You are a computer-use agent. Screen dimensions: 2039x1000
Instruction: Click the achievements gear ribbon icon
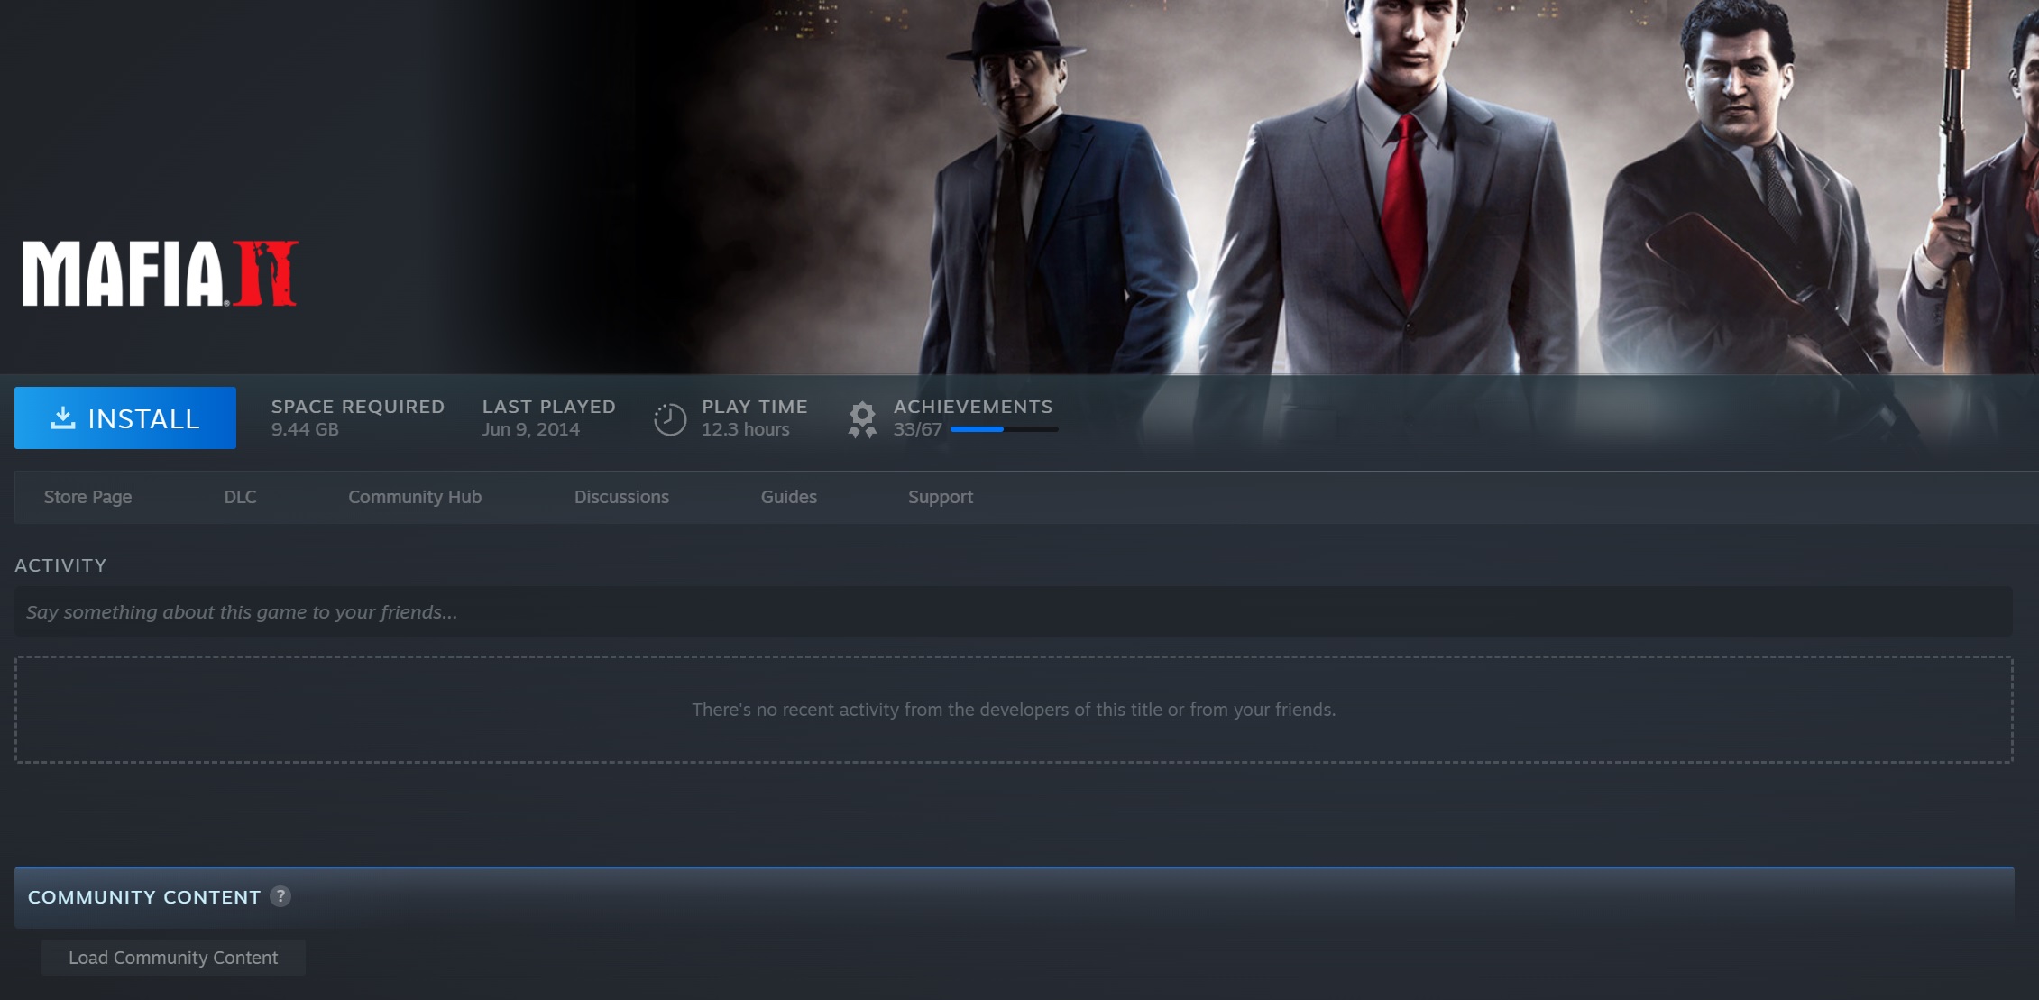pos(862,419)
